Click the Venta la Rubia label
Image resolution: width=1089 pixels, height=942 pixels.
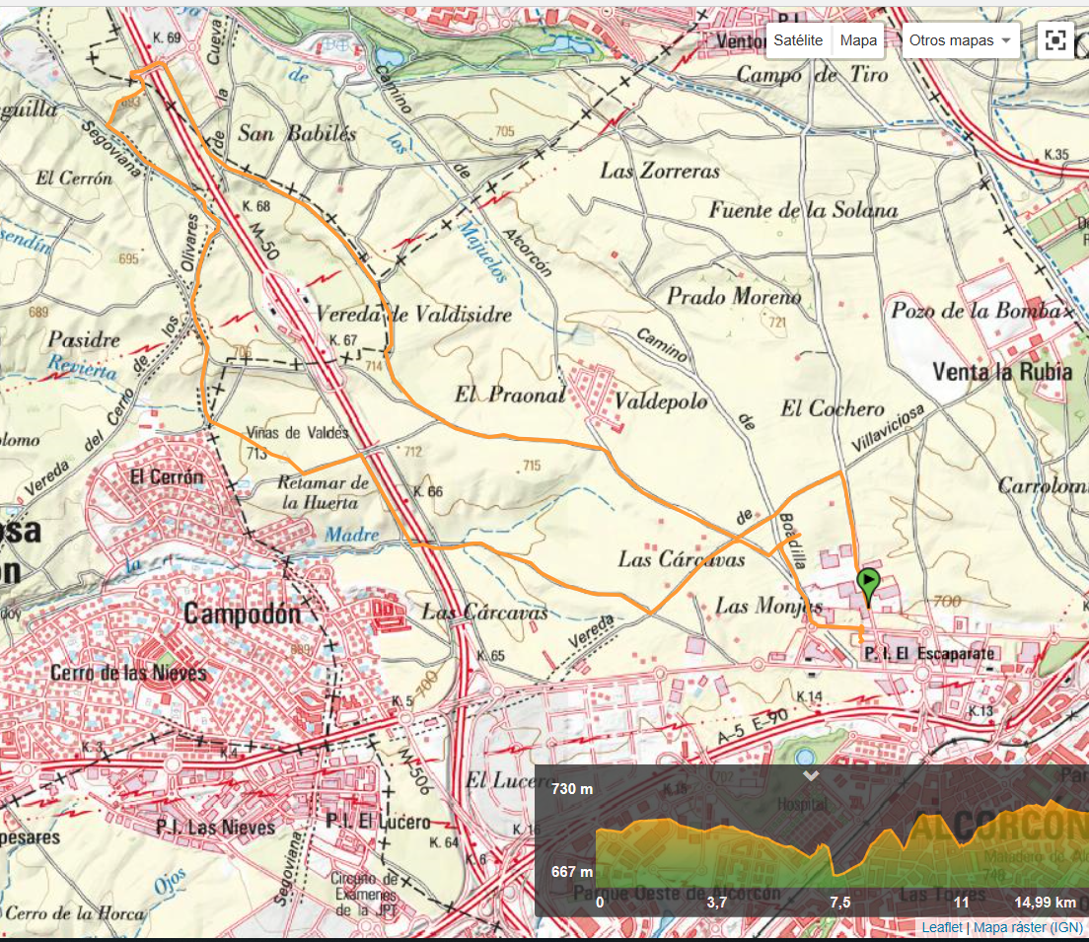[x=1002, y=372]
